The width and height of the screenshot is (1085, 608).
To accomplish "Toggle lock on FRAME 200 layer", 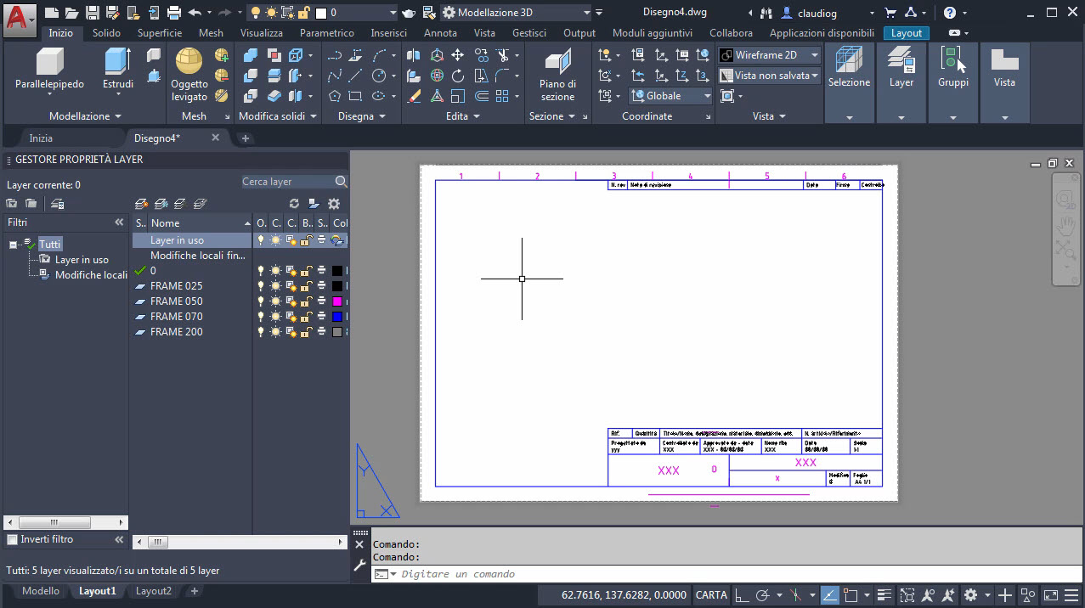I will point(307,332).
